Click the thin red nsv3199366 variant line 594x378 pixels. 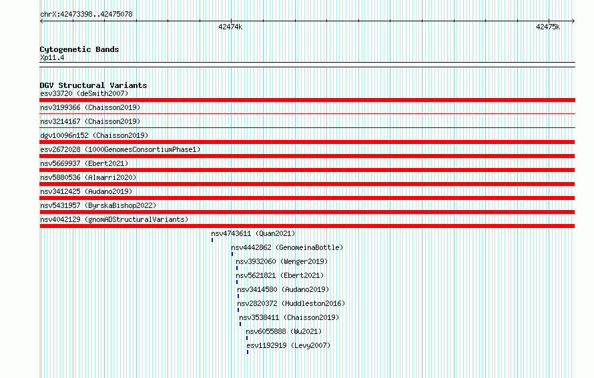pyautogui.click(x=307, y=113)
